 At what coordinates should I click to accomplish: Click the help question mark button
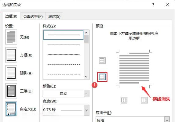[x=153, y=5]
